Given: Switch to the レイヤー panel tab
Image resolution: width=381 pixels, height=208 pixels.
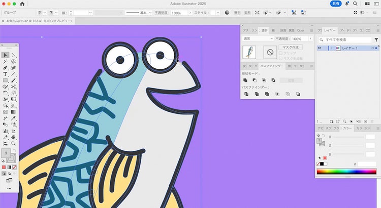Looking at the screenshot, I should 330,30.
